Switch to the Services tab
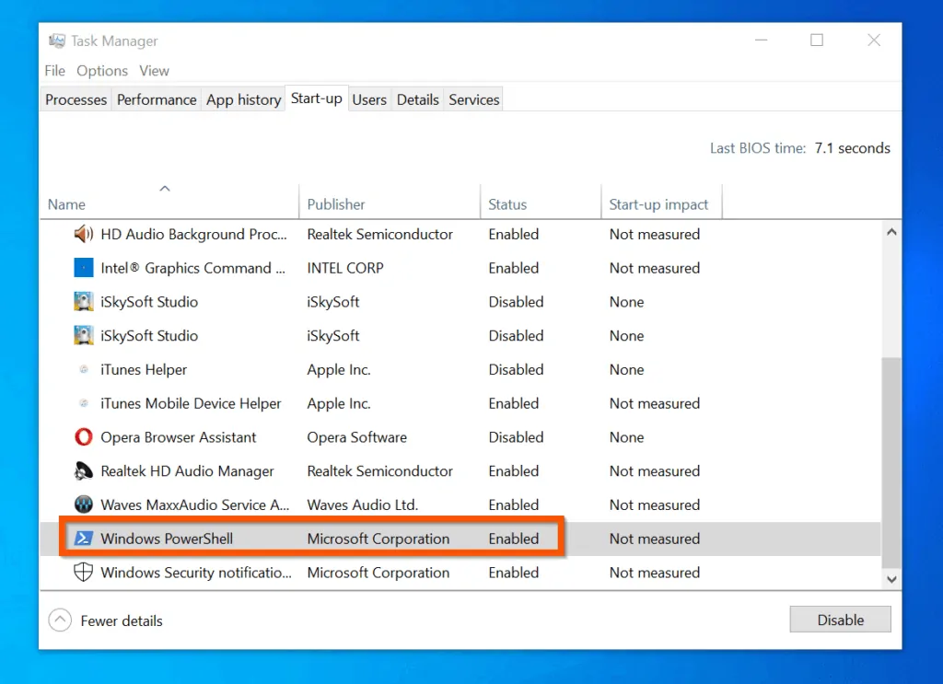Screen dimensions: 943x684 pyautogui.click(x=474, y=99)
